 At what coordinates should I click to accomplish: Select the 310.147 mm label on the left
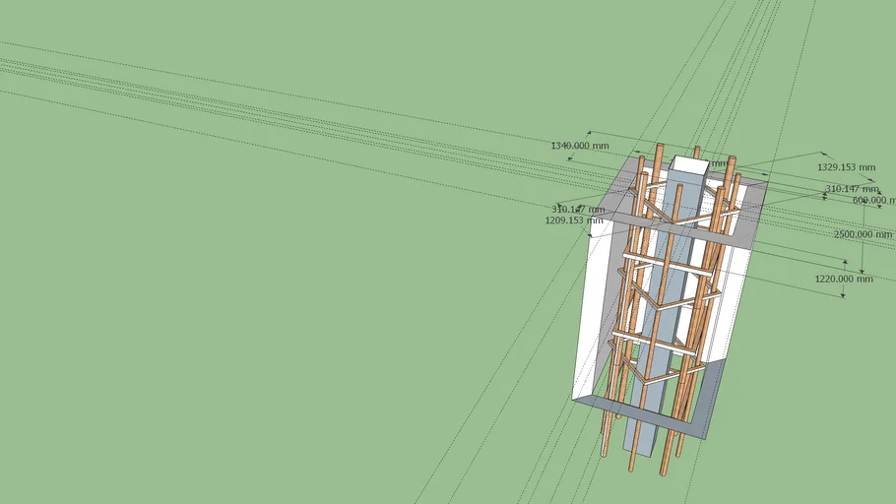point(578,210)
